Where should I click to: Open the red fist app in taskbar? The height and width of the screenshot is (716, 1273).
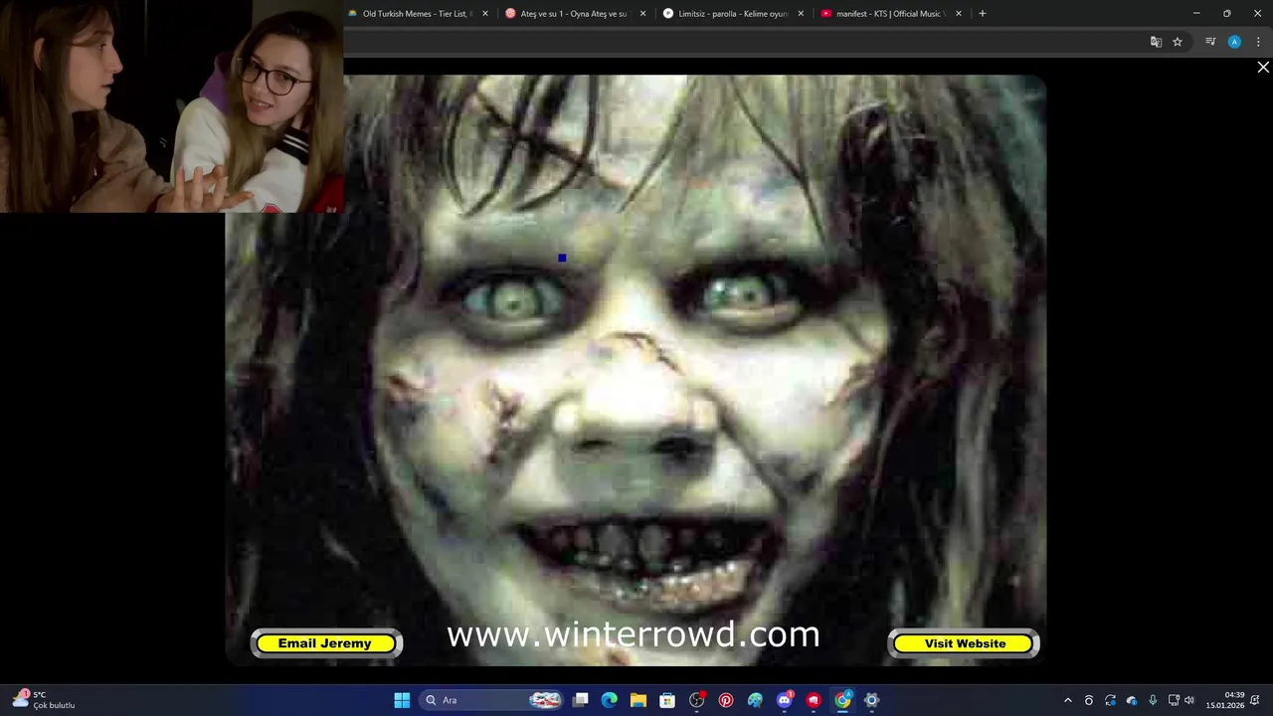814,700
